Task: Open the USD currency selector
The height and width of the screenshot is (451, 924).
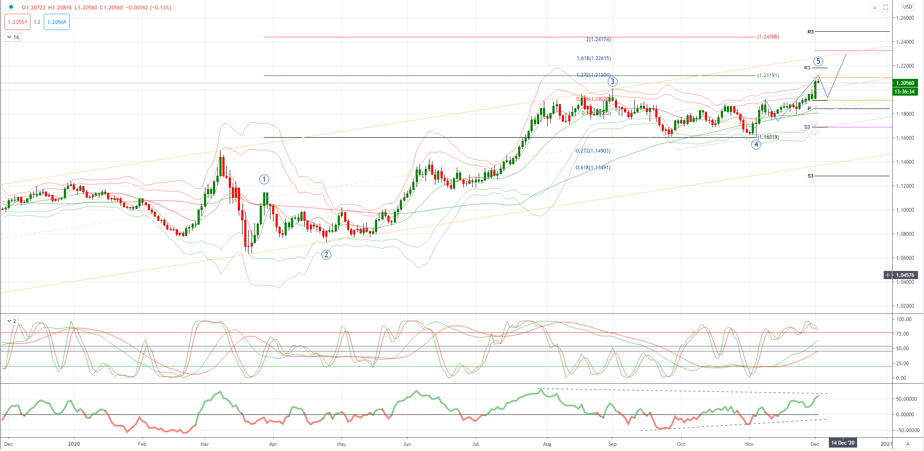Action: point(908,7)
